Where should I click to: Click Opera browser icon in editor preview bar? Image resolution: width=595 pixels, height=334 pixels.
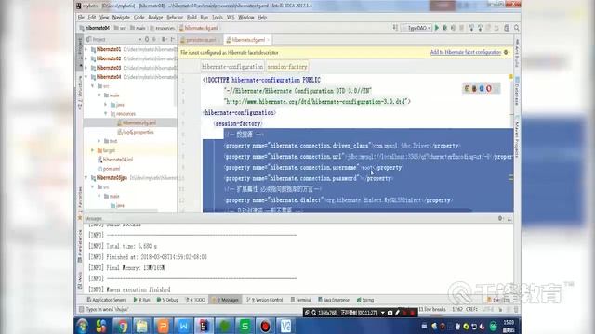489,89
